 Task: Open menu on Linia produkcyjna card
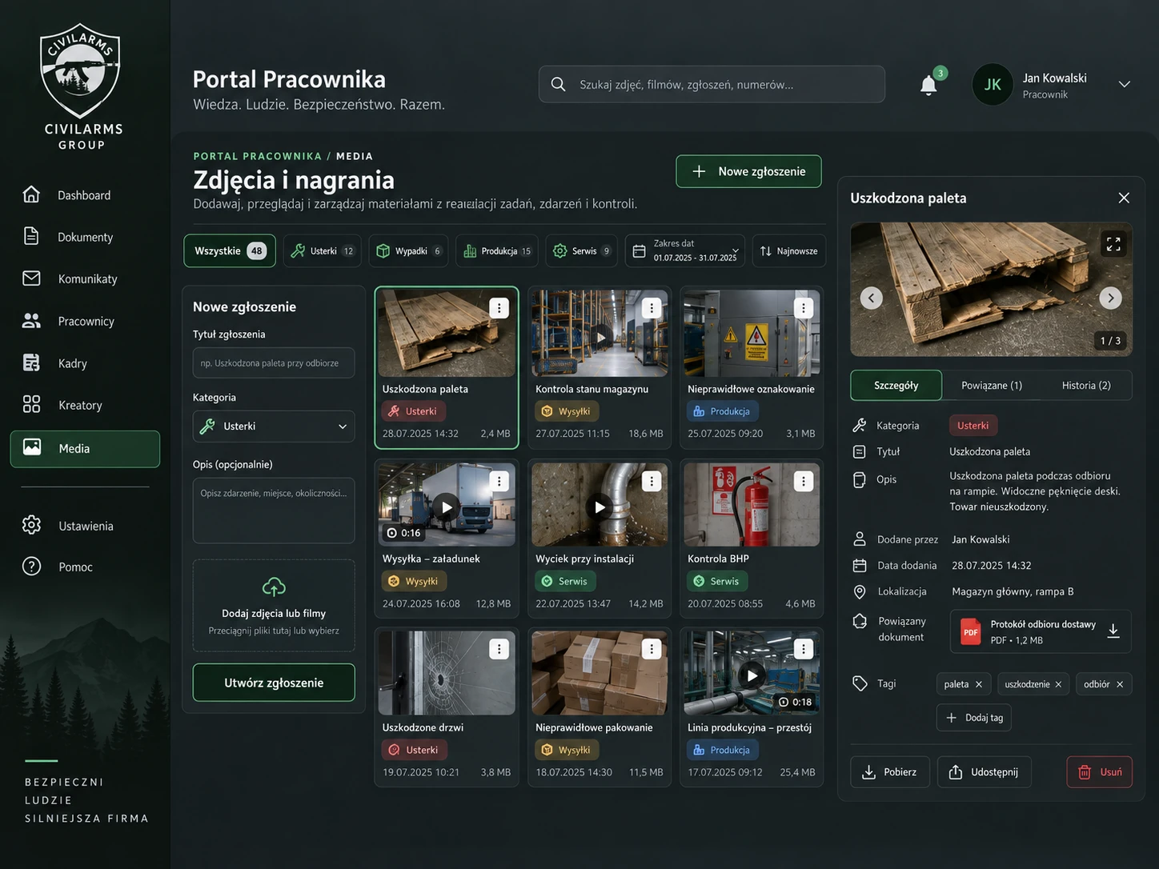click(804, 649)
